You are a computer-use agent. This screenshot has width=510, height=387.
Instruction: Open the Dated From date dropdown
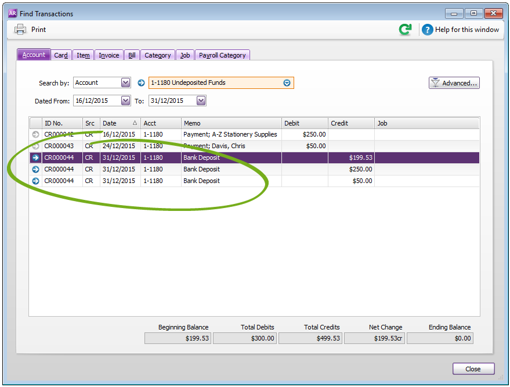click(x=125, y=101)
